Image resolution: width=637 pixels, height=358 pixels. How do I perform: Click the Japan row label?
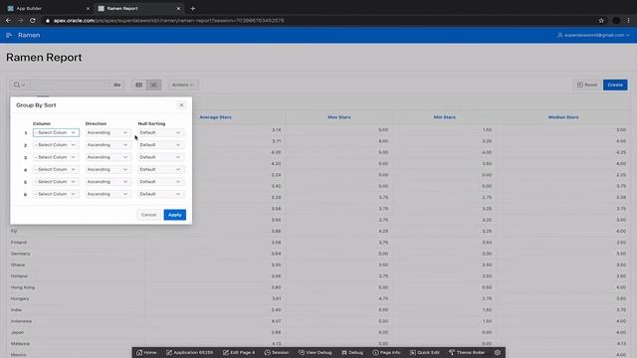[x=18, y=332]
